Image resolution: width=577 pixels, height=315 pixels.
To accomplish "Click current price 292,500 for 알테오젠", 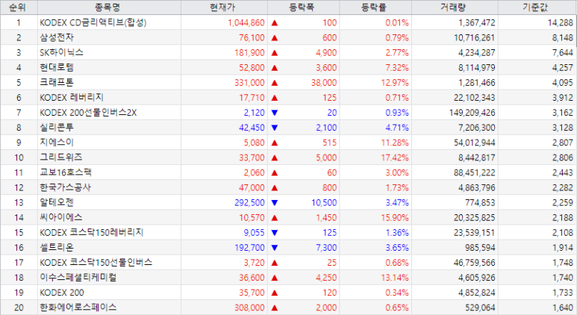I will (249, 203).
